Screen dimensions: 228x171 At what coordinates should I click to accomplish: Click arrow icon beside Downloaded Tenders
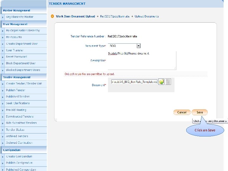pos(3,117)
